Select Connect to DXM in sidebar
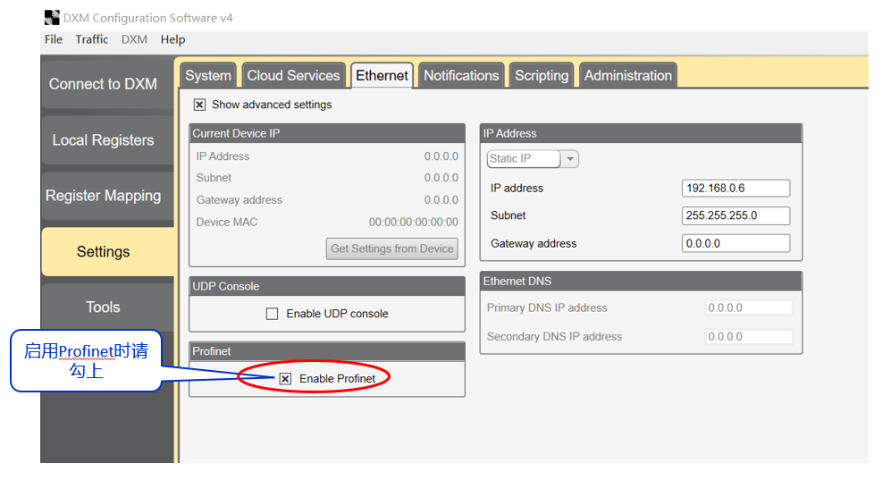Image resolution: width=891 pixels, height=480 pixels. click(x=103, y=84)
